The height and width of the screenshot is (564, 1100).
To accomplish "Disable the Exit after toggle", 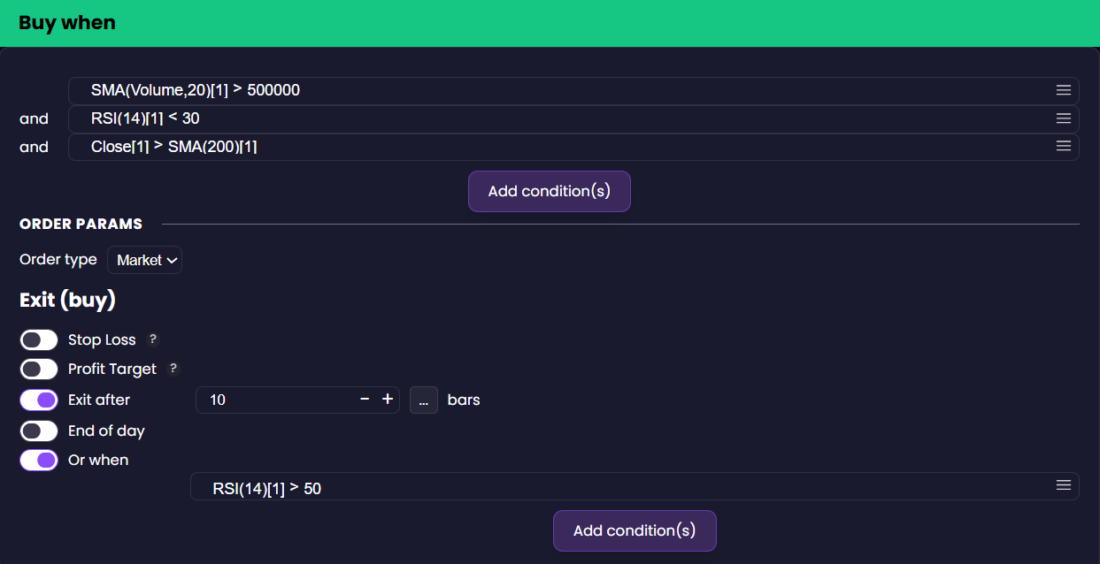I will 39,400.
